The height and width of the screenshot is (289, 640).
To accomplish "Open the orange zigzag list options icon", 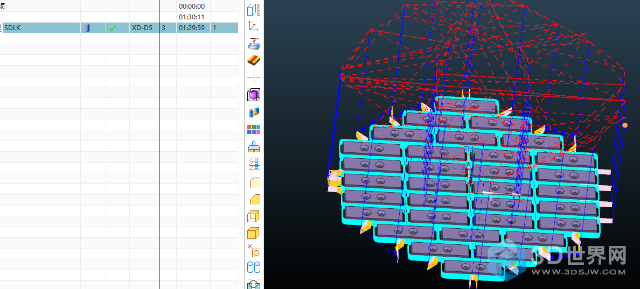I will (x=254, y=164).
